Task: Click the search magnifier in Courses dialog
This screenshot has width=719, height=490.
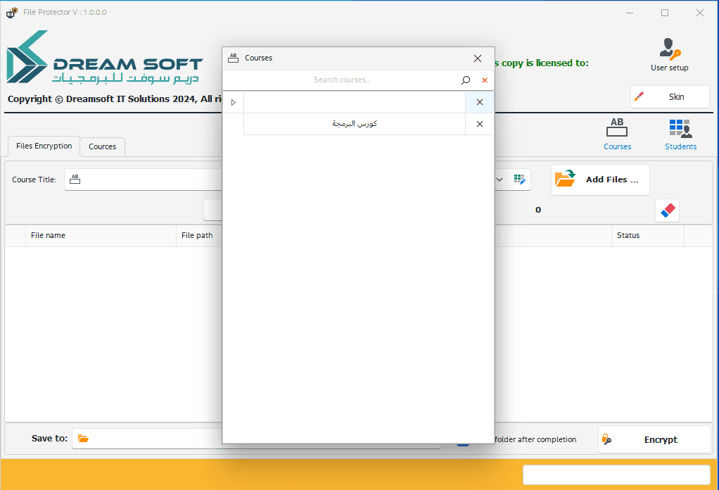Action: tap(466, 80)
